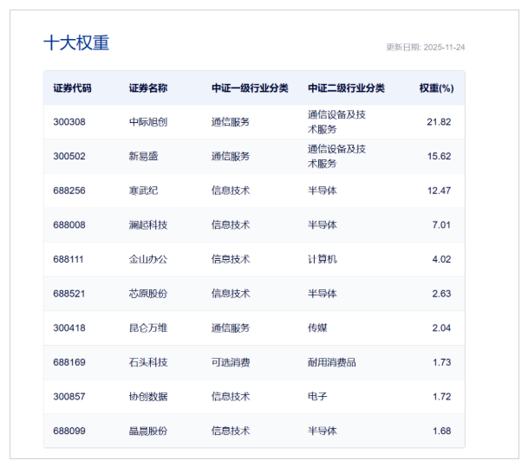Select security name 中际旭创

[148, 122]
